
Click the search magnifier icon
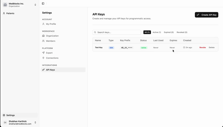(x=95, y=32)
